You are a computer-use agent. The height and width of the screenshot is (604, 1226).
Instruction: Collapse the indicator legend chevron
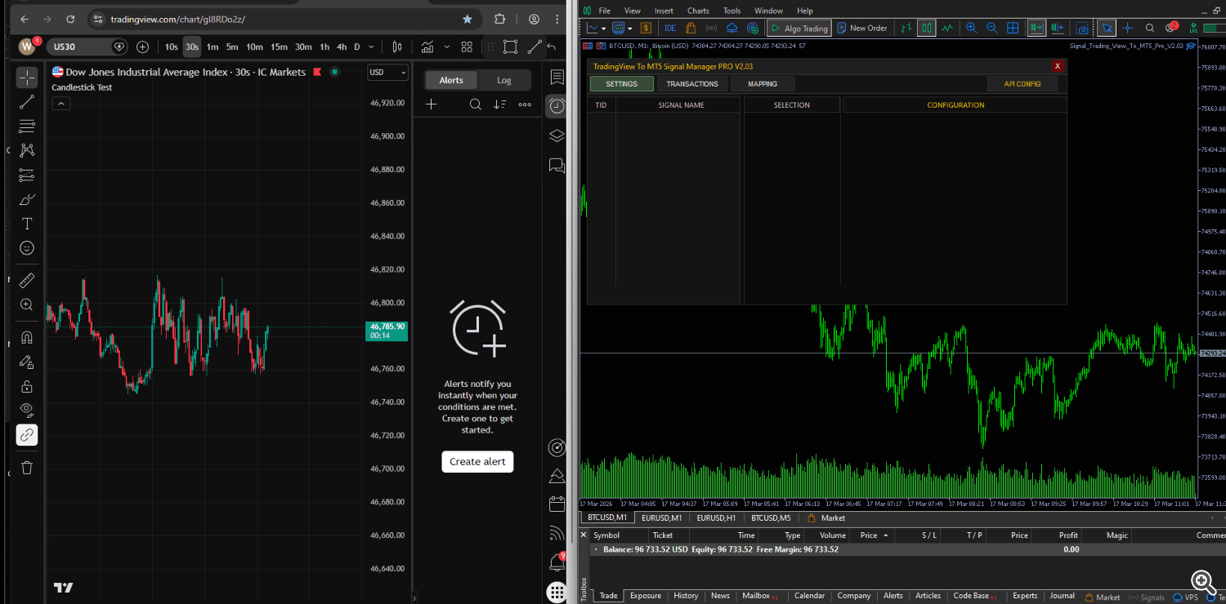coord(61,104)
